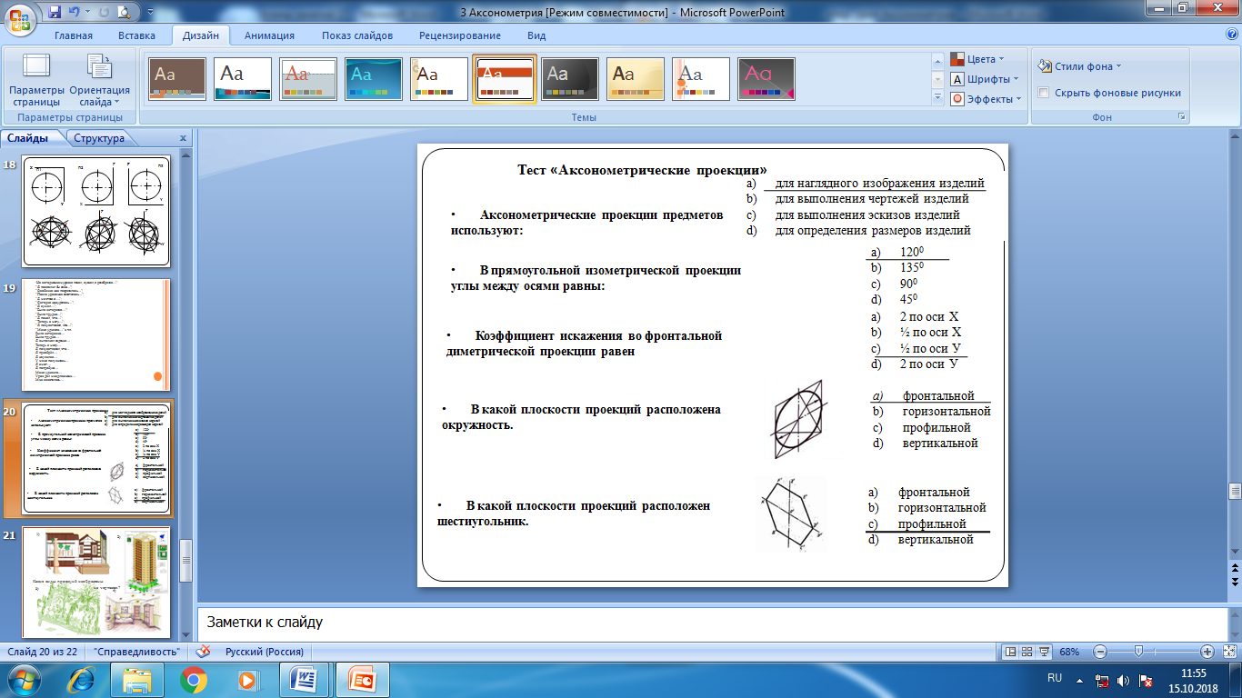Open the undo history dropdown arrow
The image size is (1242, 698).
86,12
